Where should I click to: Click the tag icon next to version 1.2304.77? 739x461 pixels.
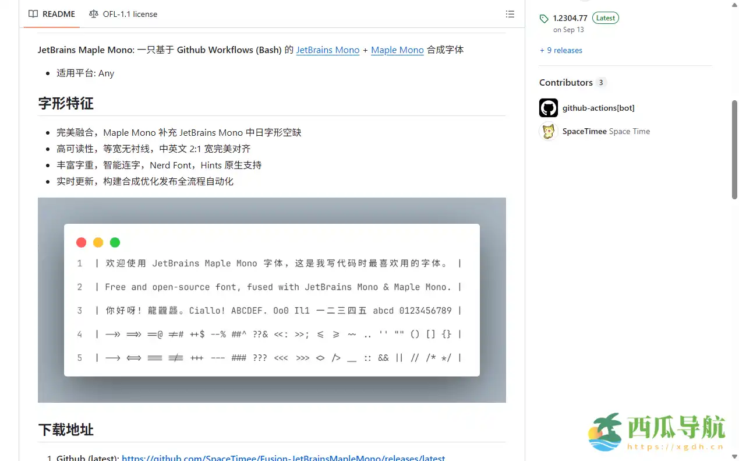coord(543,18)
